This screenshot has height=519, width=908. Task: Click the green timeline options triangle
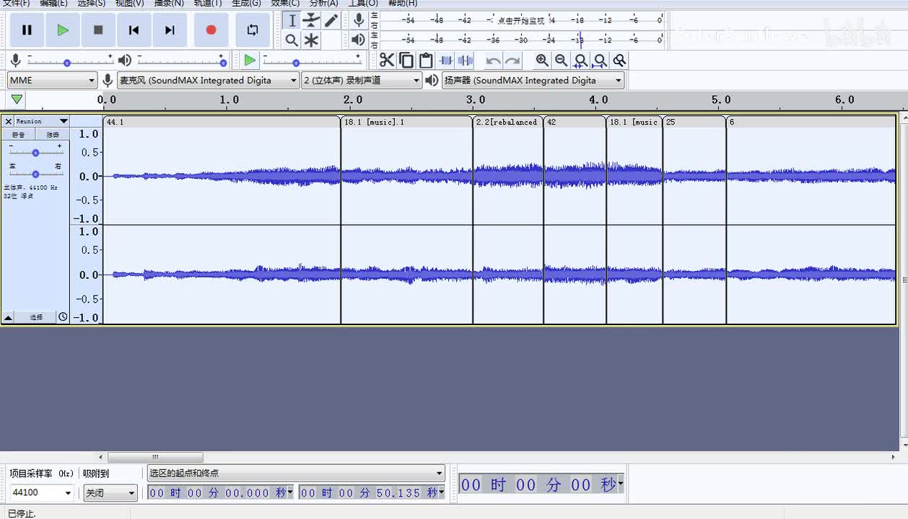click(17, 99)
